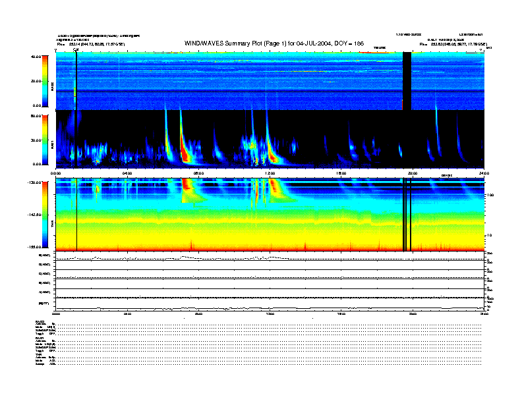Image resolution: width=522 pixels, height=403 pixels.
Task: Click the 24:00 time axis label
Action: coord(484,173)
